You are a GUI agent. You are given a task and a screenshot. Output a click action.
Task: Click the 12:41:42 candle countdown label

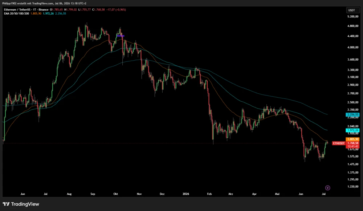click(352, 146)
